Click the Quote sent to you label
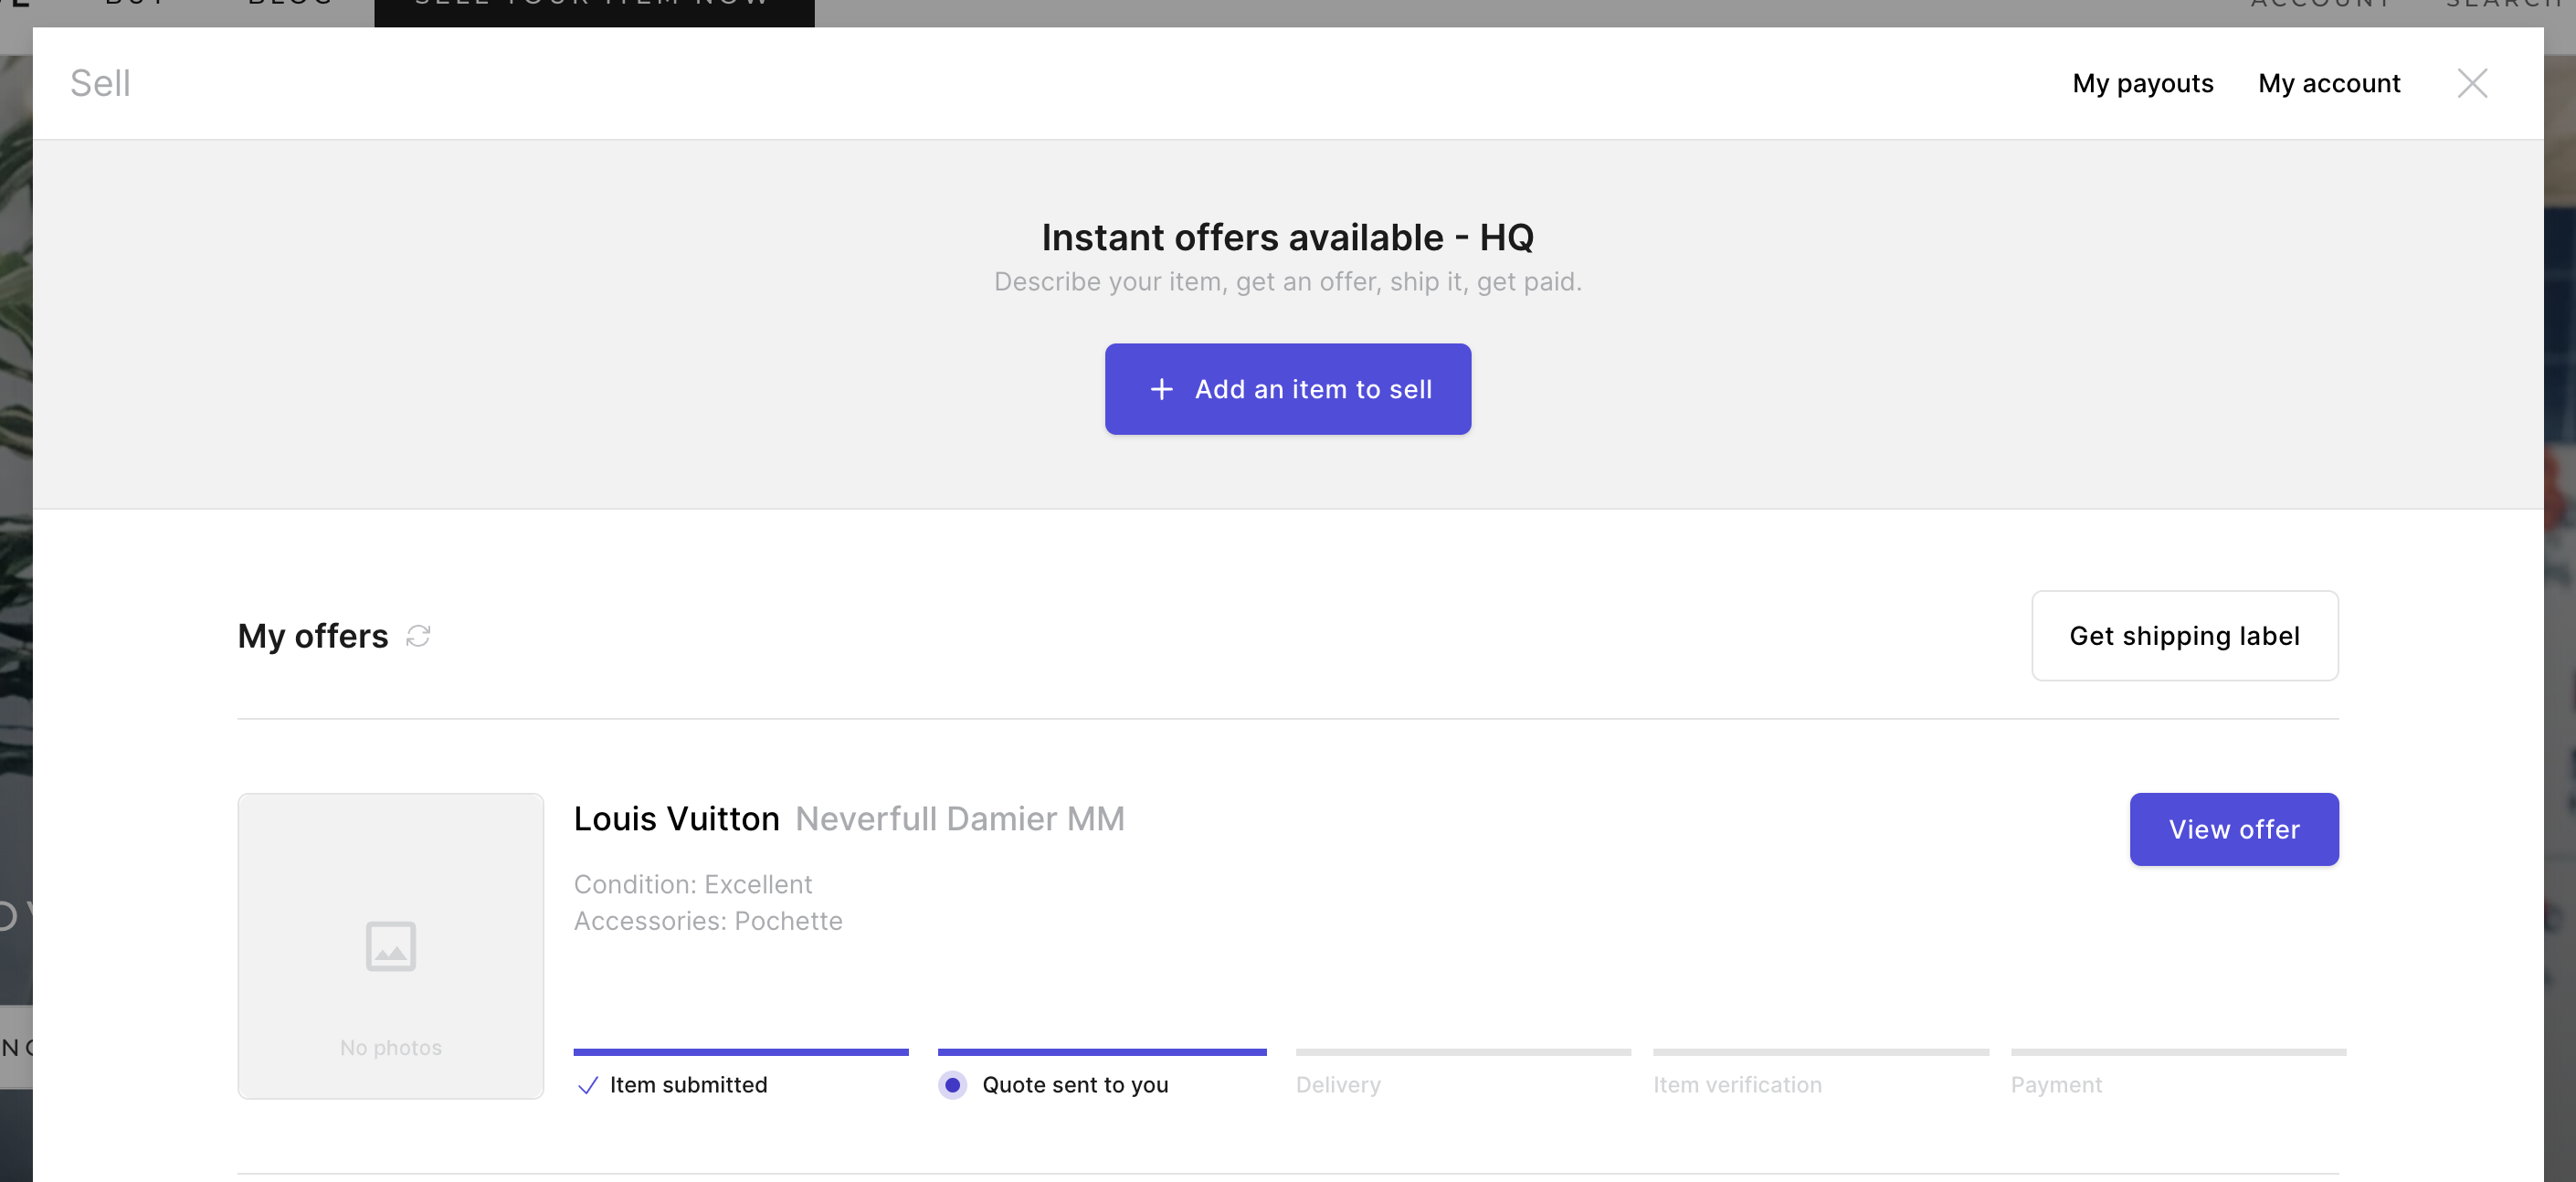Image resolution: width=2576 pixels, height=1182 pixels. (1075, 1085)
